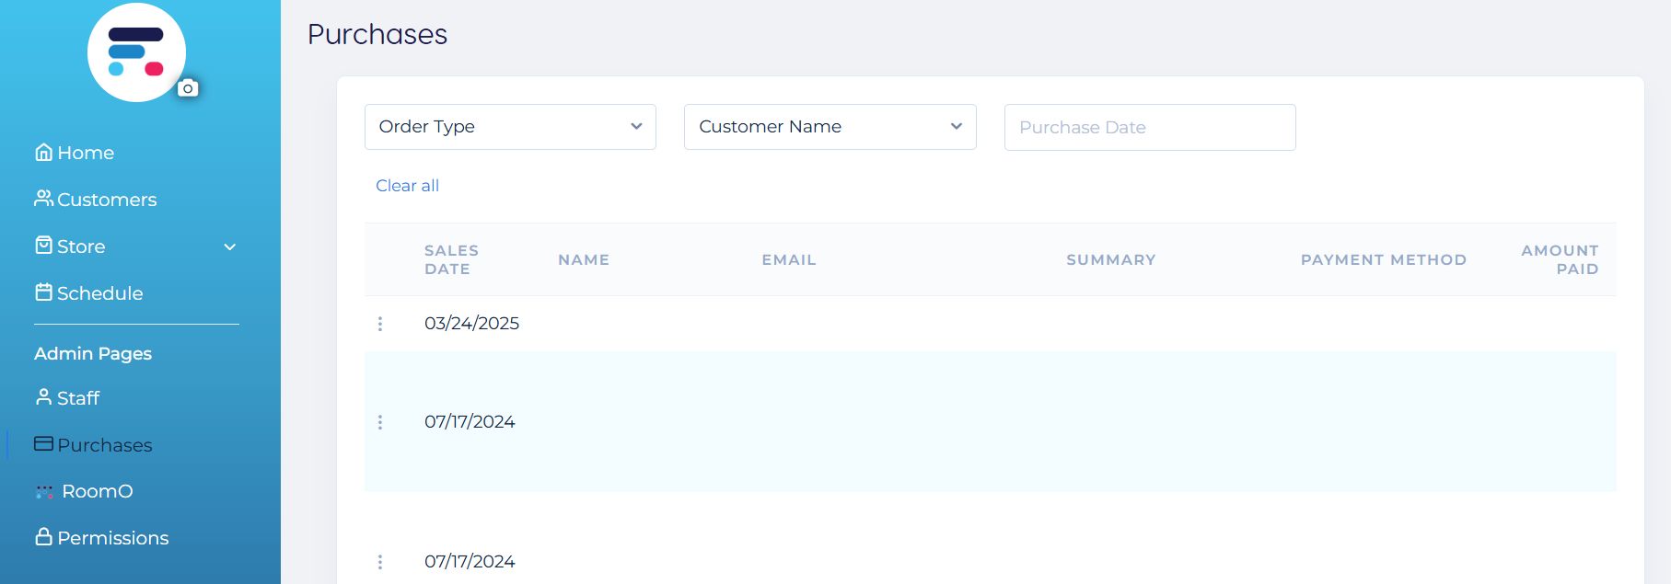The height and width of the screenshot is (584, 1671).
Task: Click the Sales Date column header
Action: 451,259
